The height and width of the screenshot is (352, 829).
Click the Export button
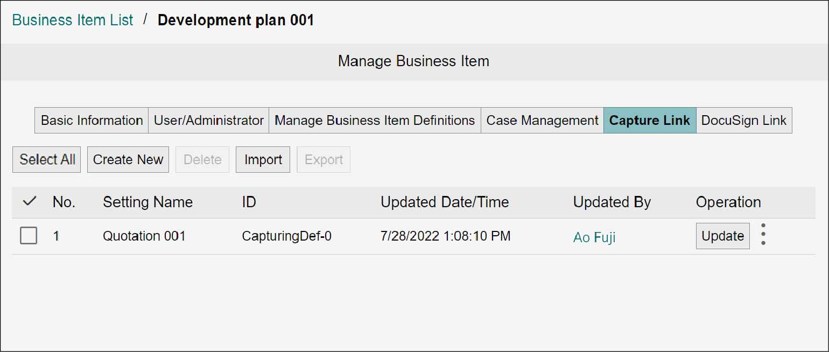pos(324,159)
